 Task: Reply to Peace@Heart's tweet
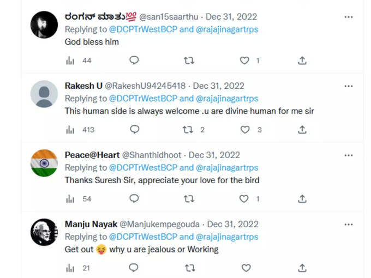pyautogui.click(x=134, y=198)
